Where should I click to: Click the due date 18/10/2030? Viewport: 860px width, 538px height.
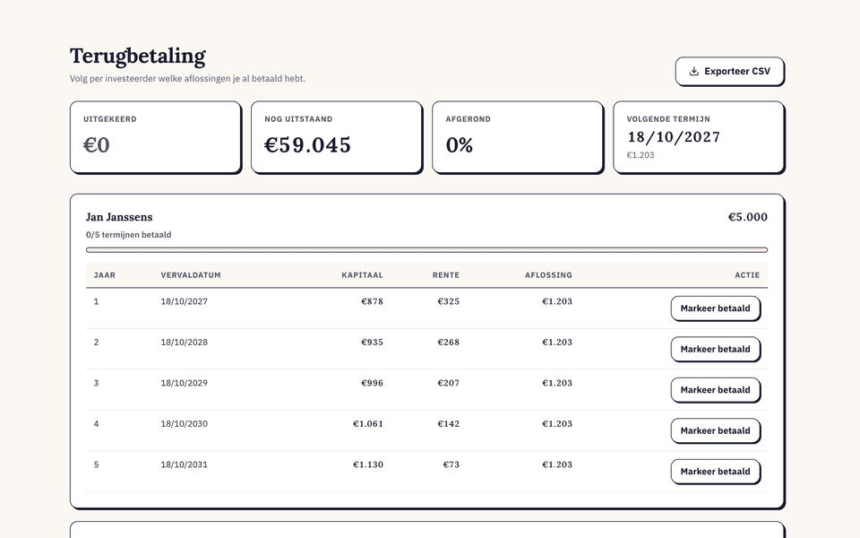tap(185, 424)
